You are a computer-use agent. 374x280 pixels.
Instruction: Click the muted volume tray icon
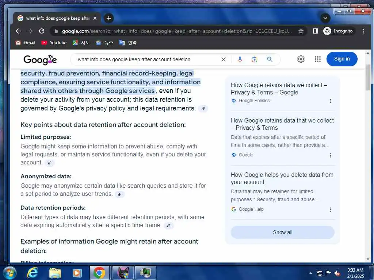pyautogui.click(x=337, y=273)
